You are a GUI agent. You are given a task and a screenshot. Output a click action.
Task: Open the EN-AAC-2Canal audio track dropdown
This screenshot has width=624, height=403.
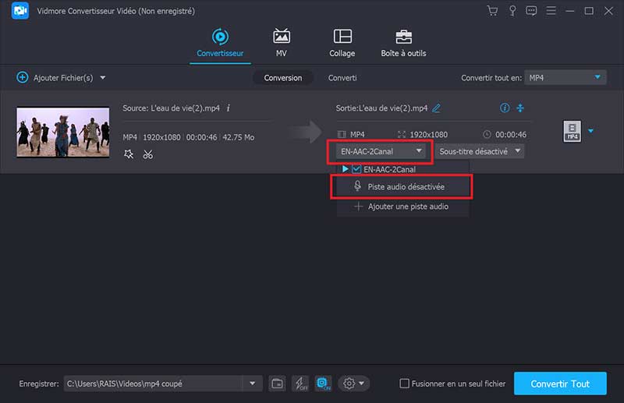click(x=380, y=151)
